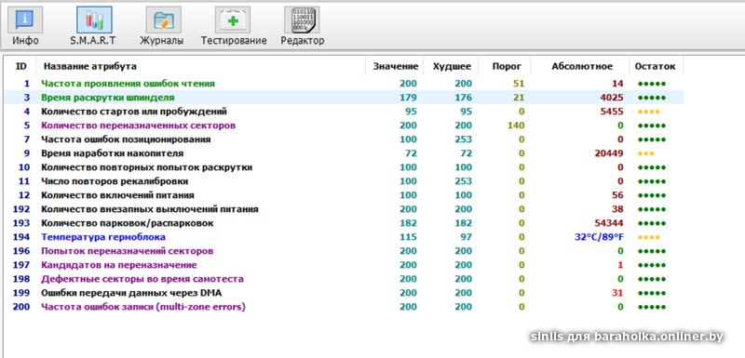Select row Количество повторных попыток раскрутки
The height and width of the screenshot is (358, 745).
click(x=345, y=167)
